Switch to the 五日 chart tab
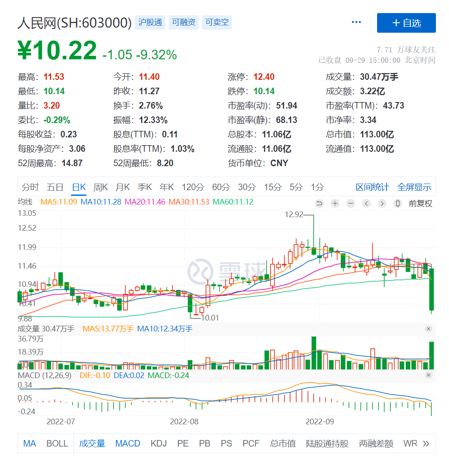This screenshot has width=449, height=464. 55,187
